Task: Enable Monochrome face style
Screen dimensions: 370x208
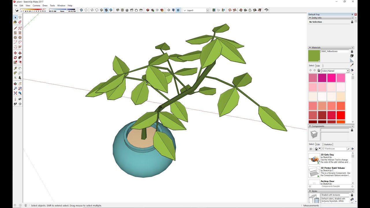Action: (111, 10)
